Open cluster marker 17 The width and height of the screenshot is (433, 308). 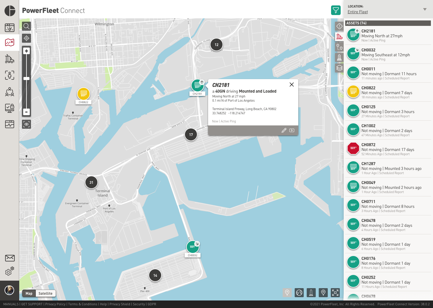pos(191,134)
